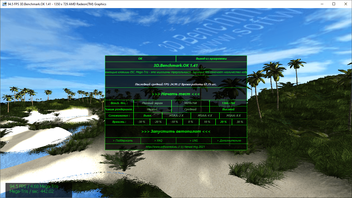The width and height of the screenshot is (352, 198).
Task: Click Выход из программы to exit
Action: [211, 59]
